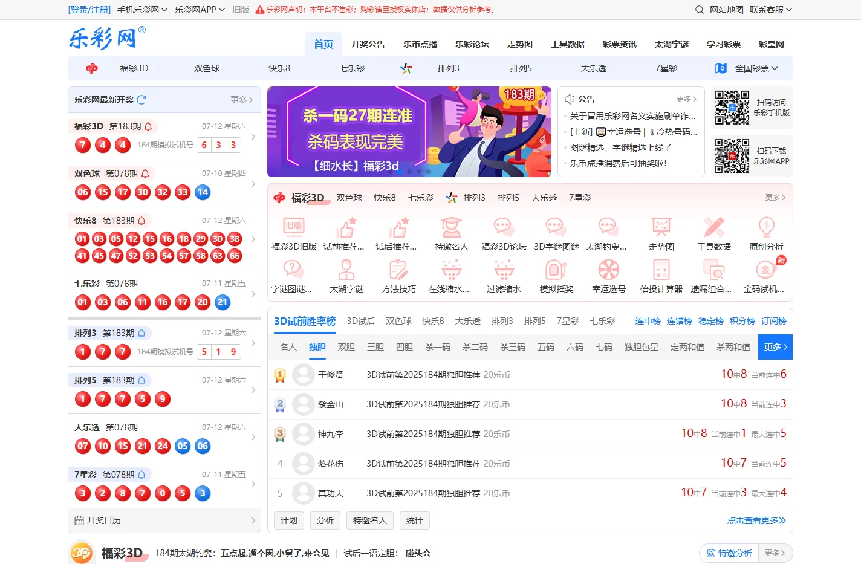Refresh latest lottery results icon
Screen dimensions: 861x564
[141, 100]
